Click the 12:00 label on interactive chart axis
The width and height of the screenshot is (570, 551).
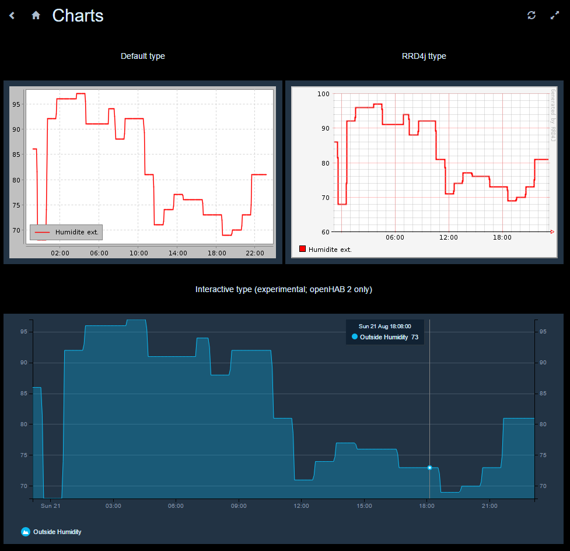click(x=301, y=506)
